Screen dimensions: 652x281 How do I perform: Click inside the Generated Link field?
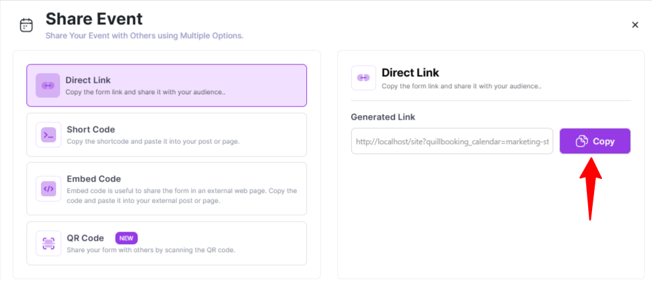(452, 141)
